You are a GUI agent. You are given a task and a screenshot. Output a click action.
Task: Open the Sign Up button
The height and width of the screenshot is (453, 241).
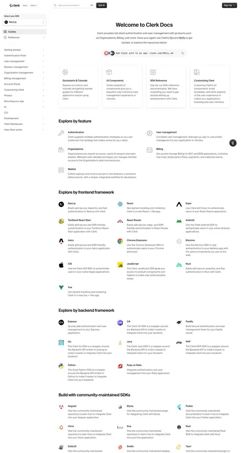point(229,5)
